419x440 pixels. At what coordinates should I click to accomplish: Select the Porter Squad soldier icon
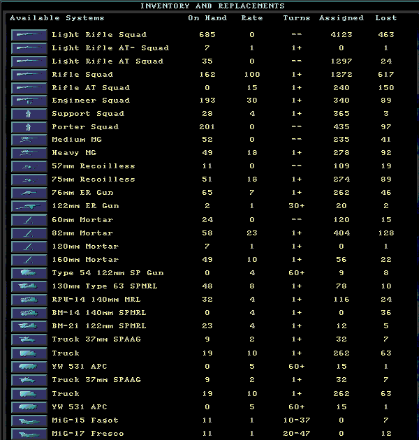(x=29, y=127)
